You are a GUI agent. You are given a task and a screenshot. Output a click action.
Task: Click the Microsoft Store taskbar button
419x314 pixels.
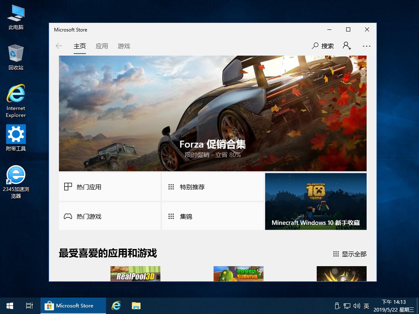pos(73,306)
